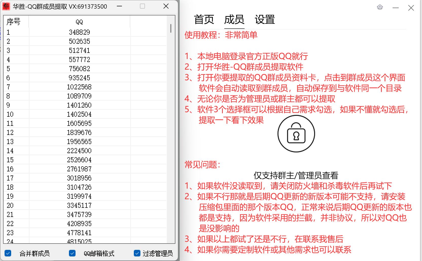Image resolution: width=422 pixels, height=261 pixels.
Task: Switch to the 首页 tab
Action: (204, 19)
